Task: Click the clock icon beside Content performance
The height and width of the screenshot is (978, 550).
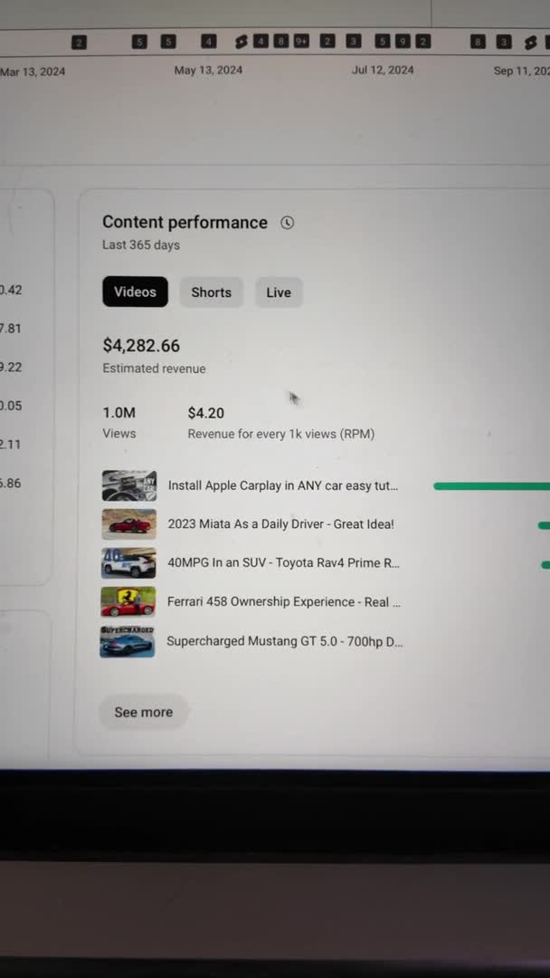Action: click(x=287, y=222)
